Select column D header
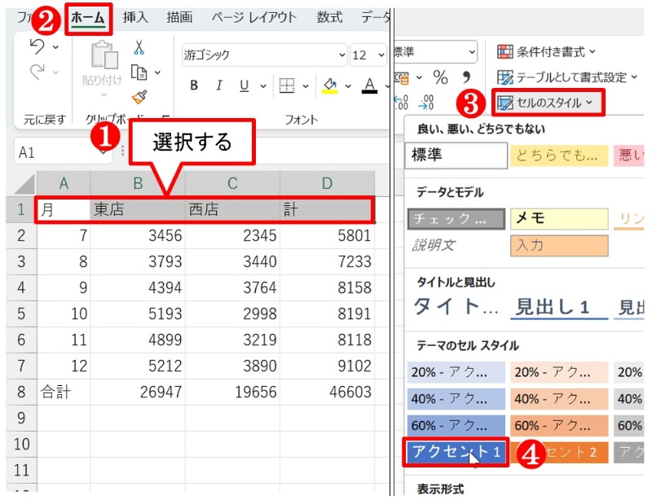The image size is (652, 500). coord(328,183)
